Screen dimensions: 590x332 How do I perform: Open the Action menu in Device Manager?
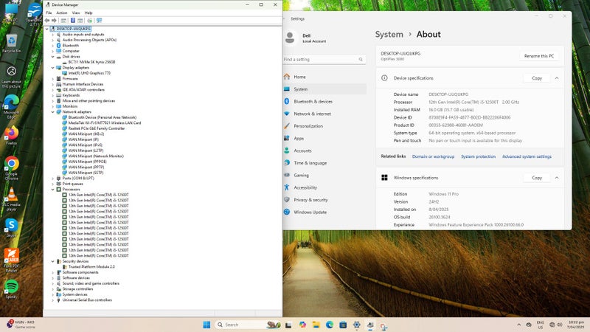coord(62,13)
